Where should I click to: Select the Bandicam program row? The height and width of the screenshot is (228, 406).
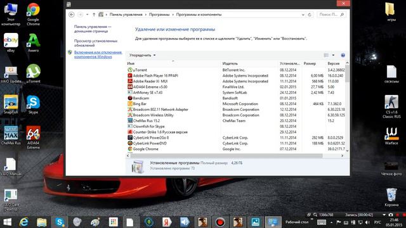pyautogui.click(x=235, y=98)
